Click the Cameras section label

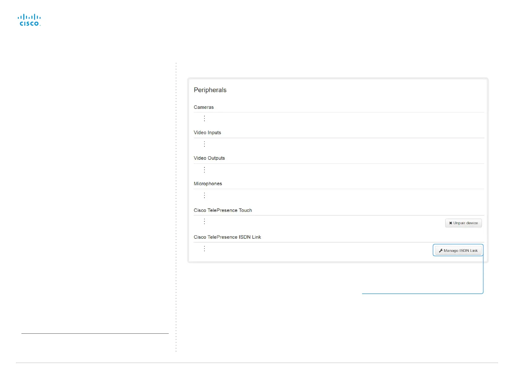[204, 107]
